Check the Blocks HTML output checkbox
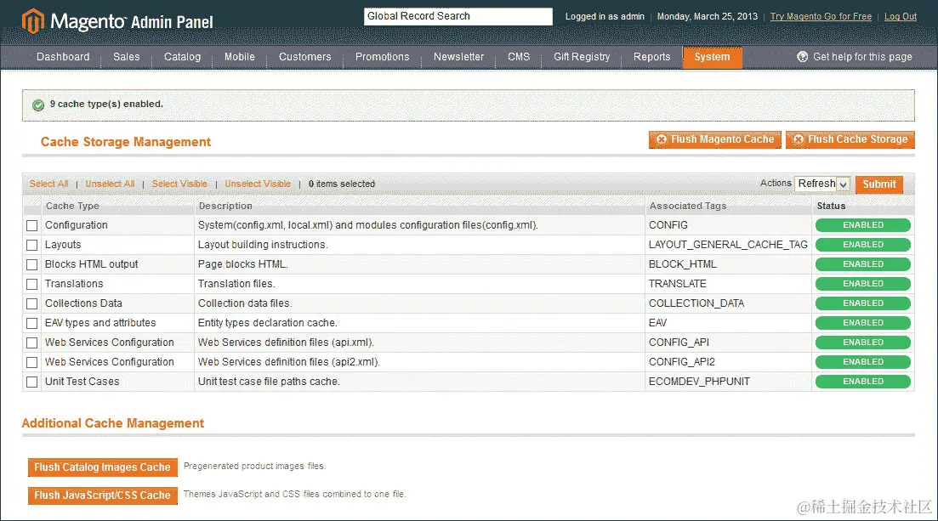The image size is (938, 521). pos(31,263)
